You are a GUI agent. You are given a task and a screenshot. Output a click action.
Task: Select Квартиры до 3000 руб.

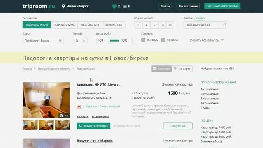coord(216,136)
